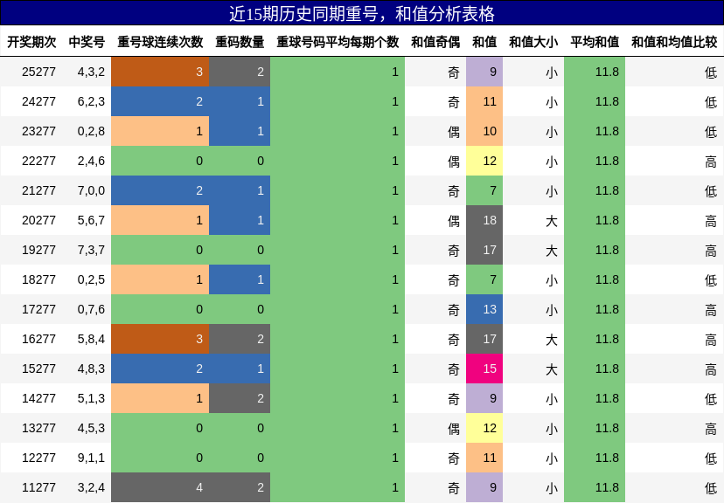The height and width of the screenshot is (503, 724).
Task: Click winning numbers 0,7,6
Action: click(91, 309)
